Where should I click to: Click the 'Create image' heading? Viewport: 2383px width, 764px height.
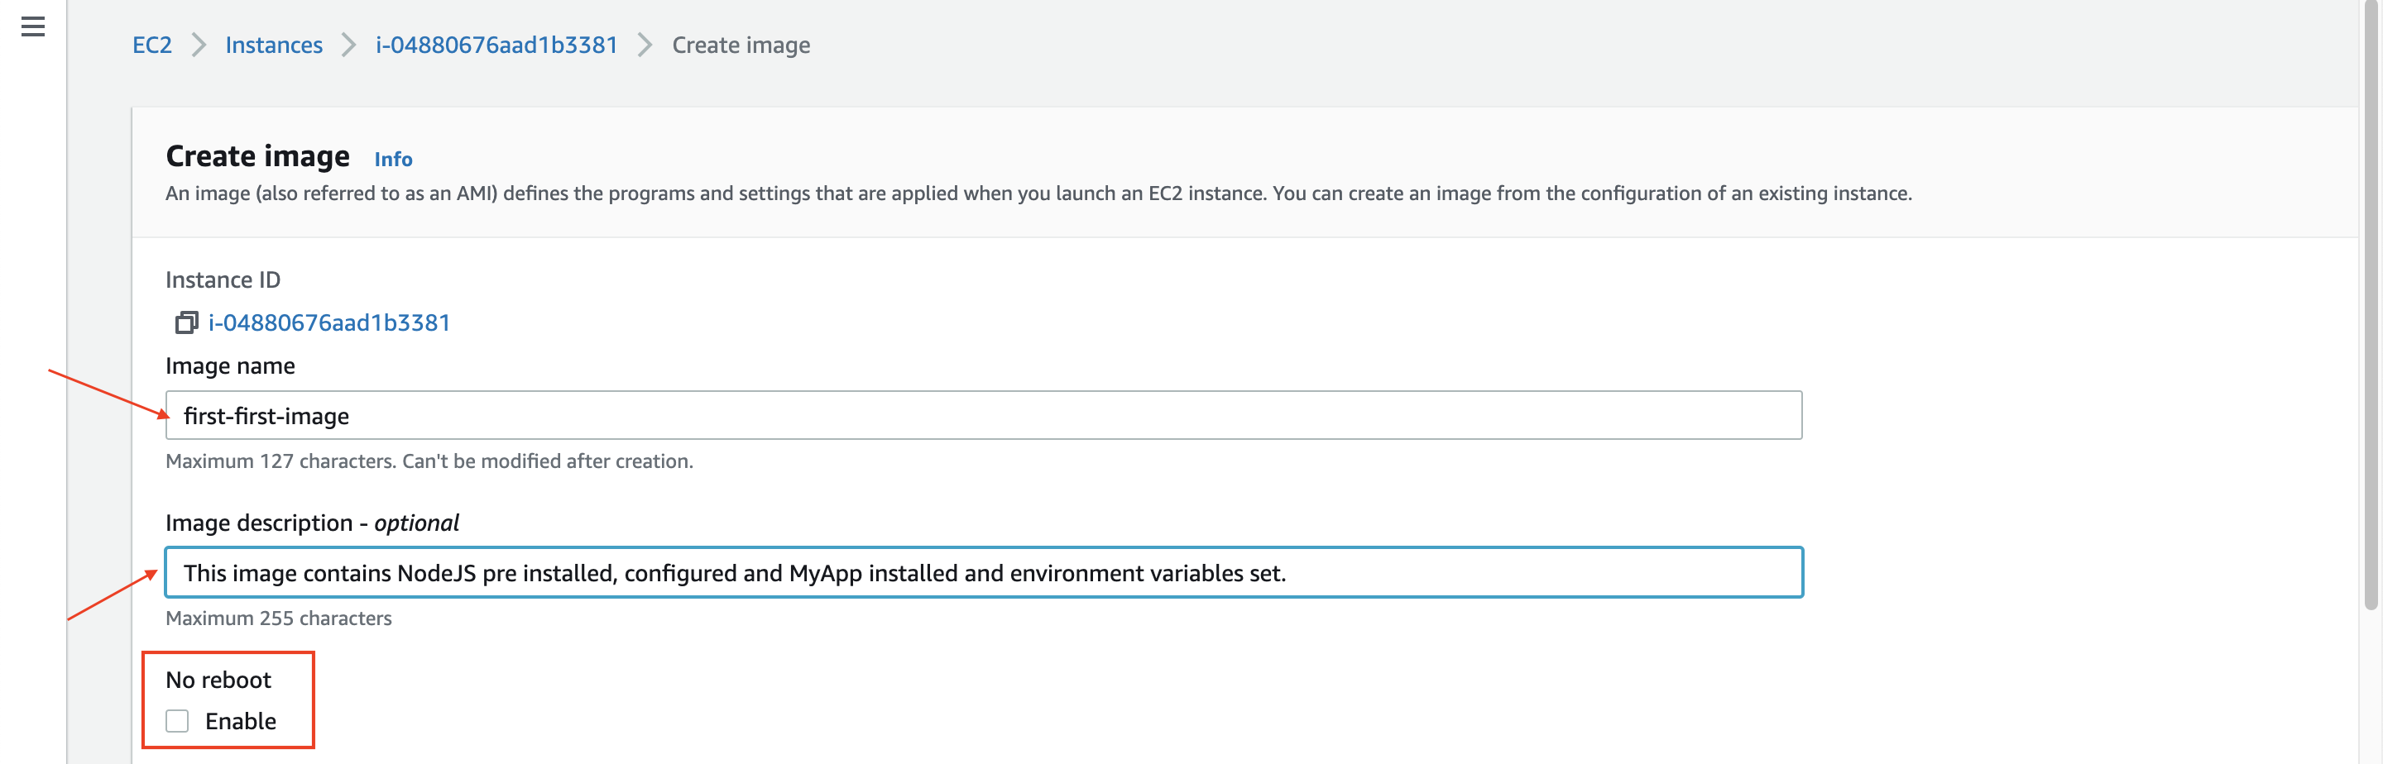click(x=257, y=155)
